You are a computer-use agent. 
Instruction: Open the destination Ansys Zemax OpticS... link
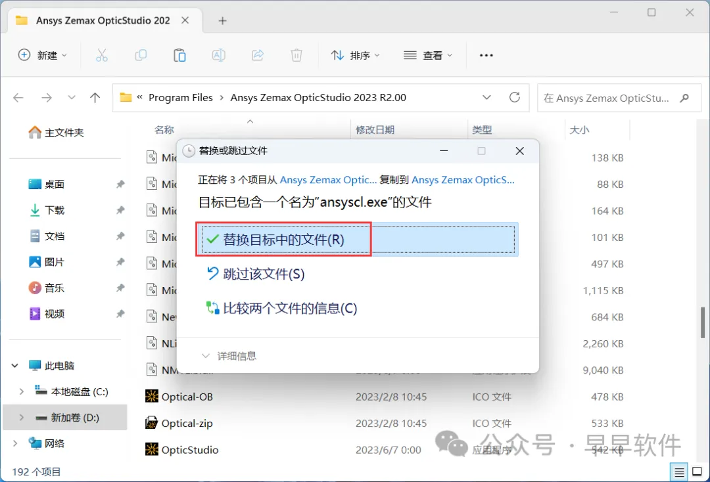463,179
